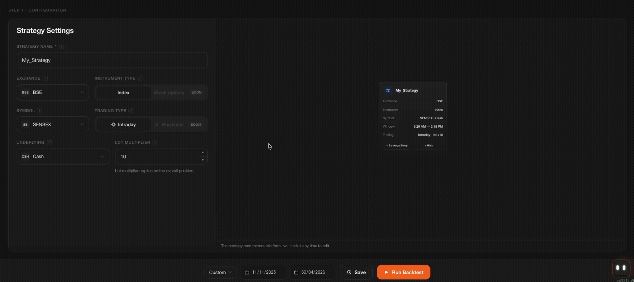The height and width of the screenshot is (282, 634).
Task: Open the Custom date range dropdown
Action: tap(220, 272)
